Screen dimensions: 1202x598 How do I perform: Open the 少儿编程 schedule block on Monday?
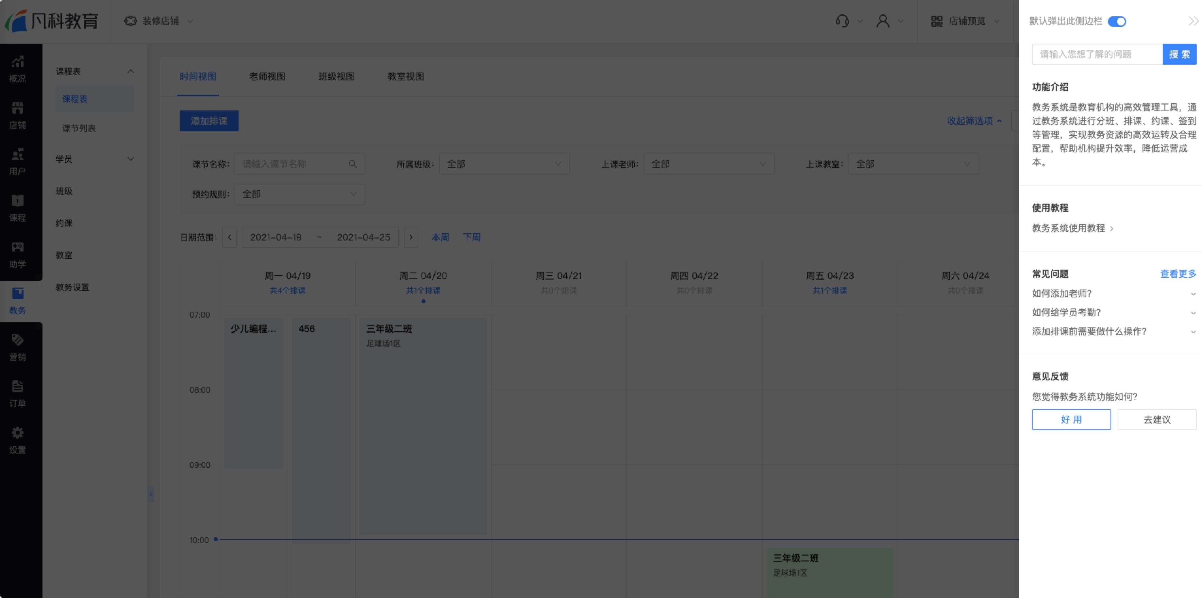[254, 393]
